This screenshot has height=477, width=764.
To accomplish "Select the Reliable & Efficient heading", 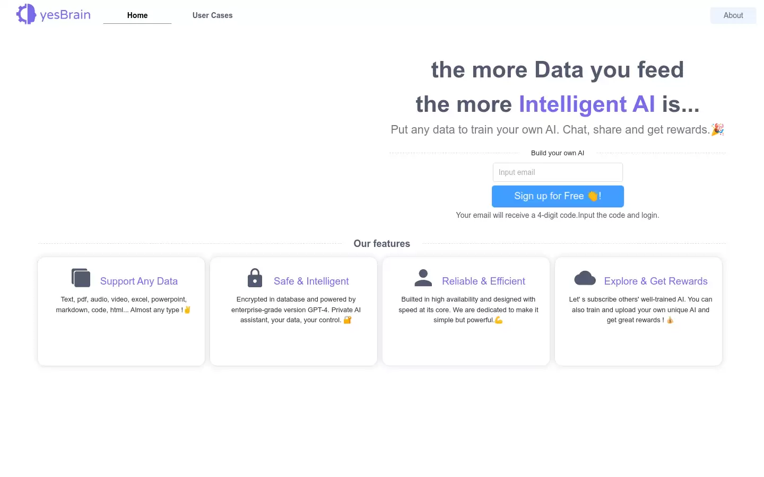I will [x=483, y=281].
